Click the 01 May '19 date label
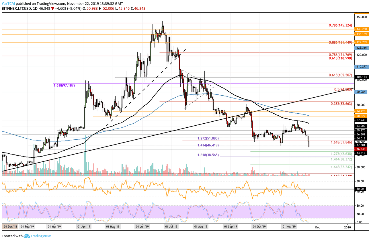The height and width of the screenshot is (241, 371). [113, 227]
